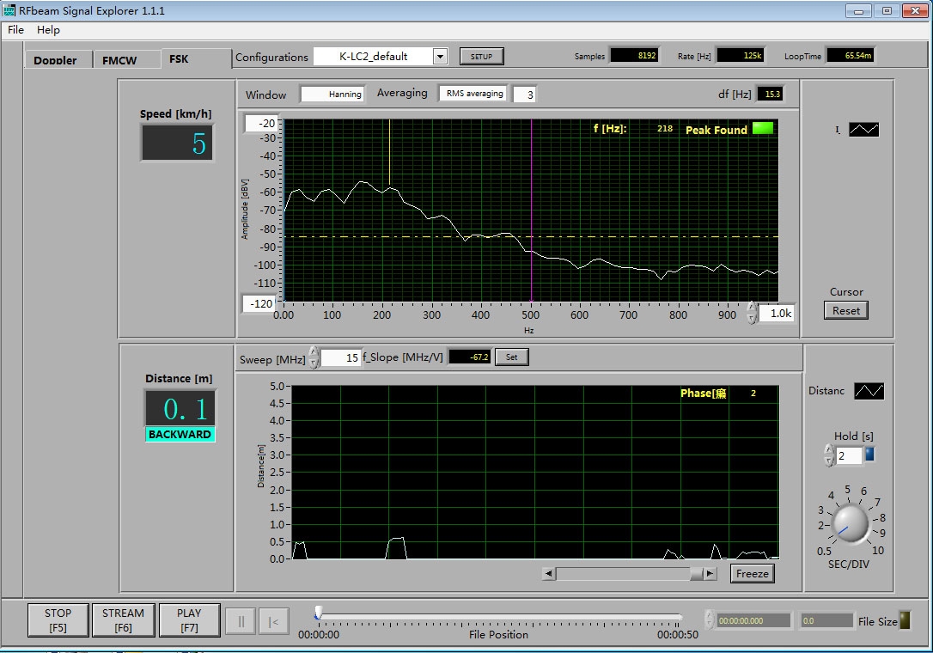This screenshot has width=933, height=653.
Task: Click the spectrum max frequency 1.0k field
Action: pos(777,313)
